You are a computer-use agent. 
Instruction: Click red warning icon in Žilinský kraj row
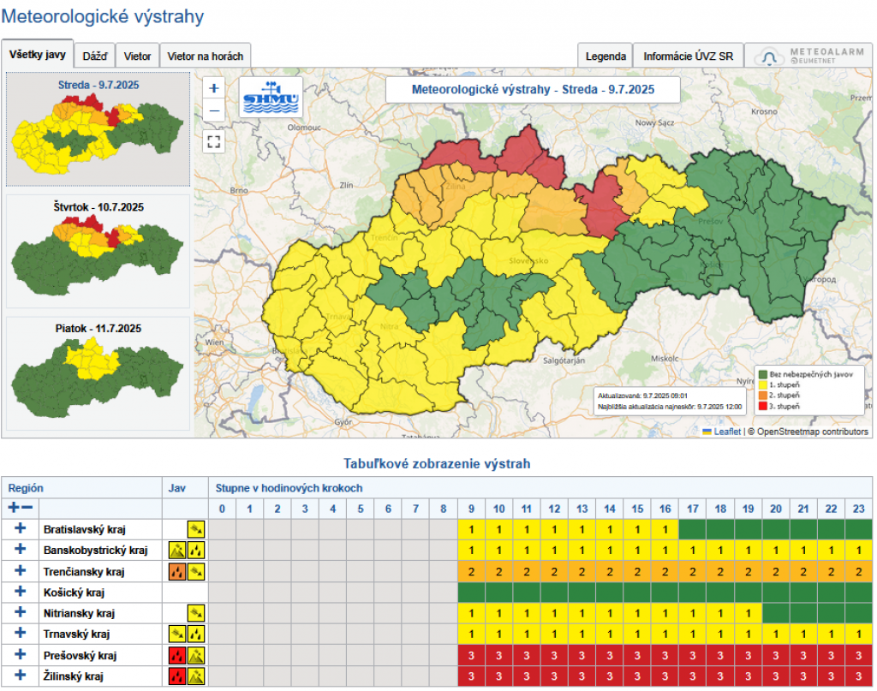(177, 676)
